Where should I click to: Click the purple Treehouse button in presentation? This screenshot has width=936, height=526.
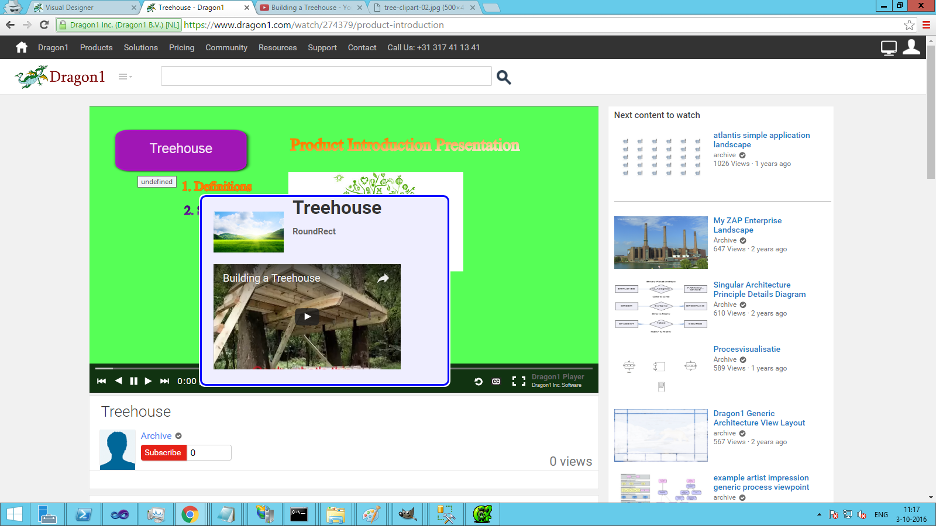point(181,149)
